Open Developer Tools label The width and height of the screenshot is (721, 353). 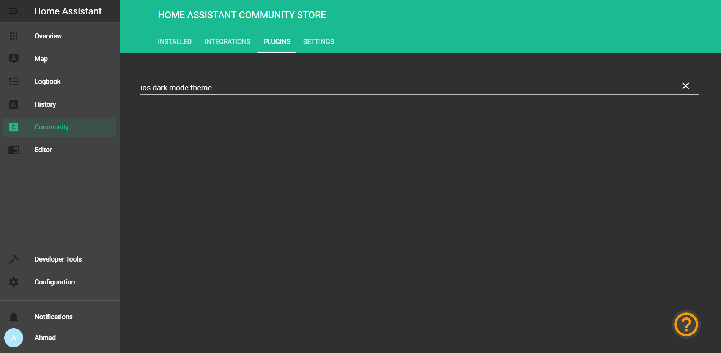coord(58,259)
